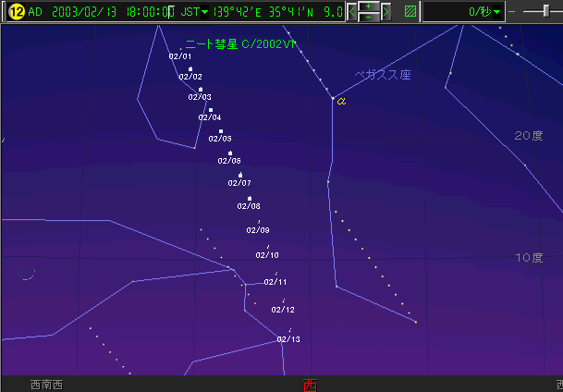The image size is (563, 392).
Task: Click the crescent moon symbol in sky
Action: coord(26,273)
